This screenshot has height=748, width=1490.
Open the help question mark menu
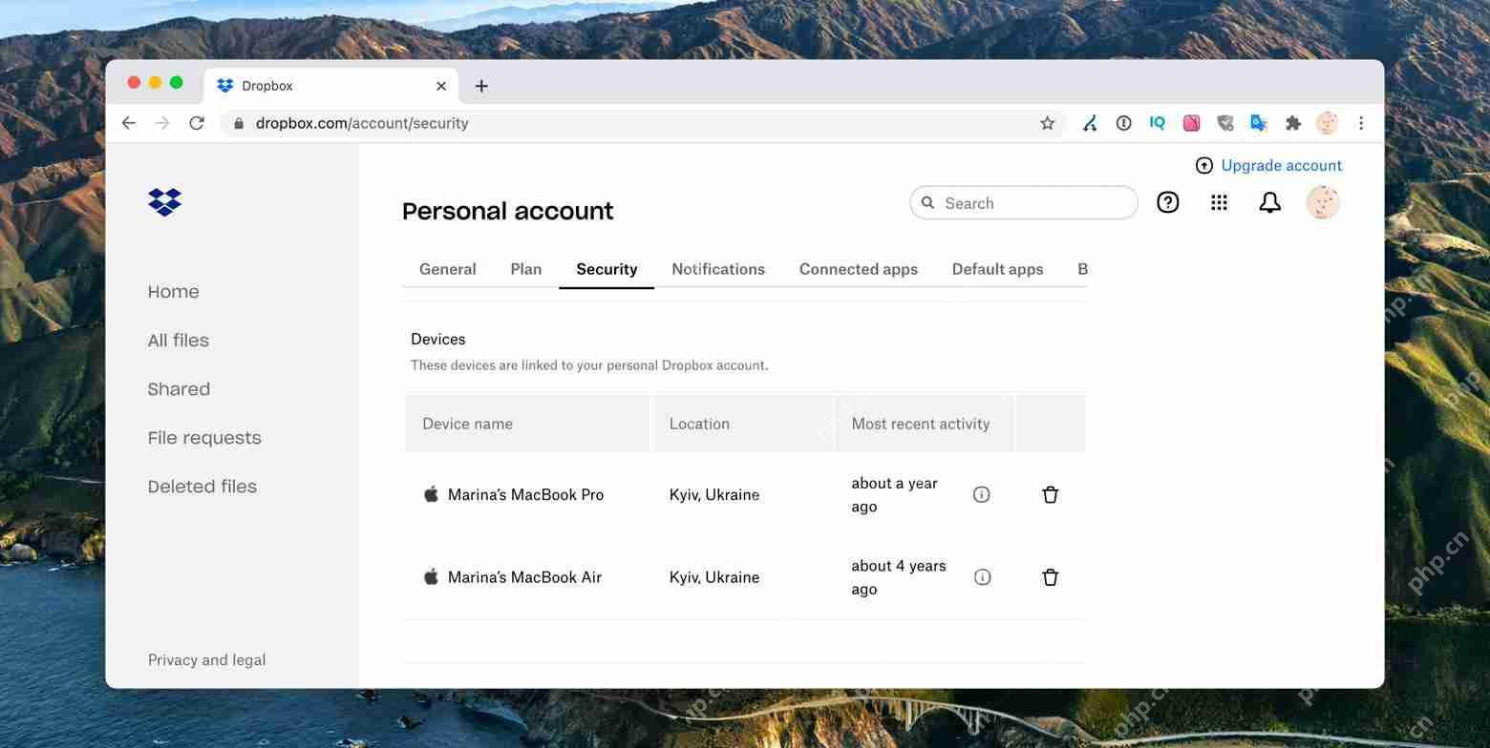coord(1167,202)
